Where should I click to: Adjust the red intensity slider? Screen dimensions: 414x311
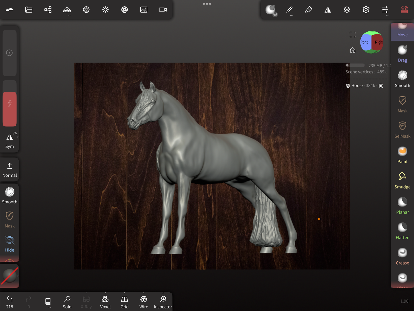(x=9, y=109)
